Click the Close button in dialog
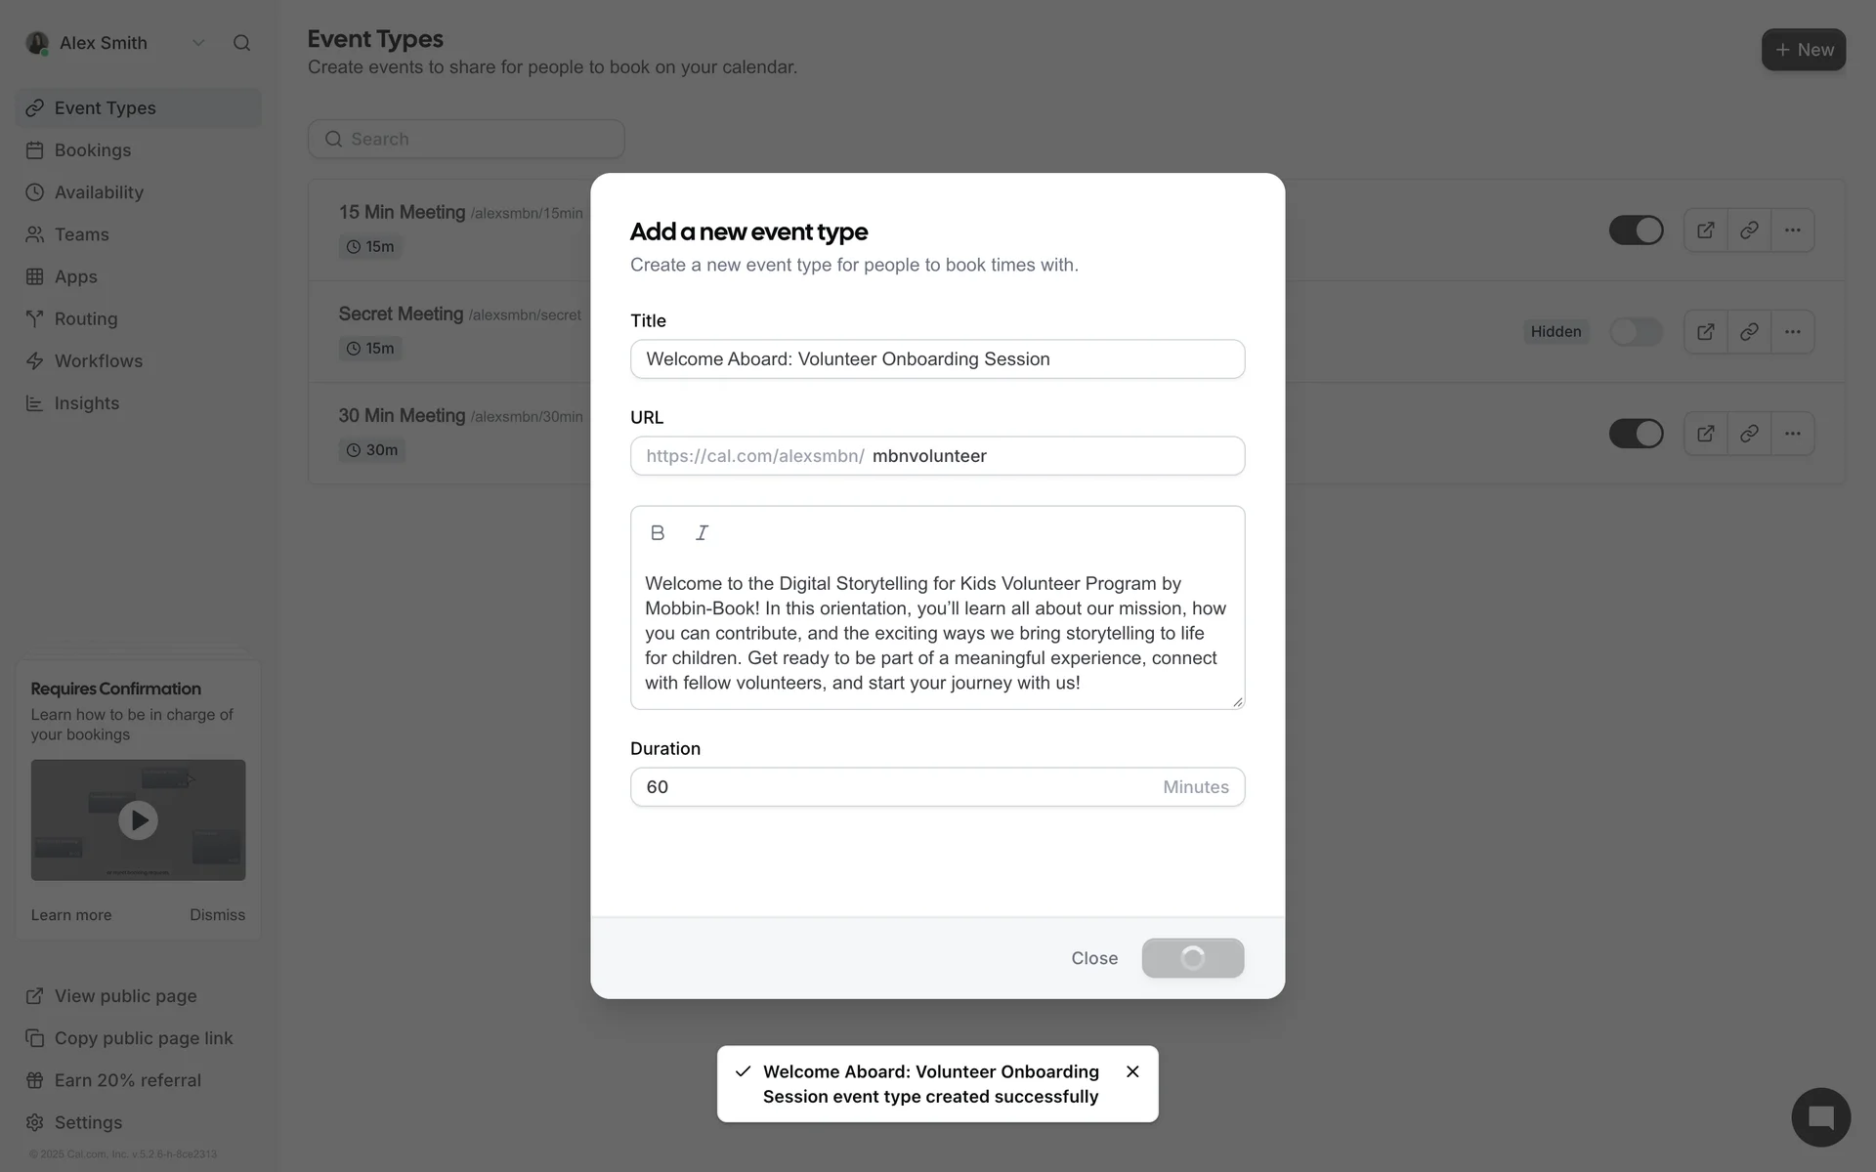Viewport: 1876px width, 1172px height. (x=1093, y=958)
